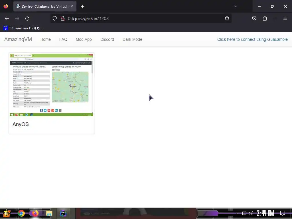
Task: Click the connect using Guacamole link
Action: [252, 39]
